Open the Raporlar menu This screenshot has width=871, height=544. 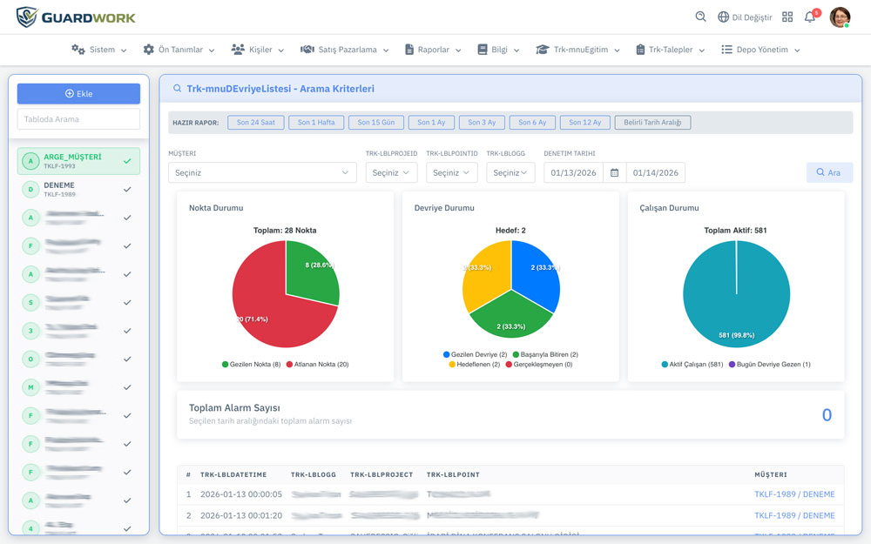click(x=433, y=50)
